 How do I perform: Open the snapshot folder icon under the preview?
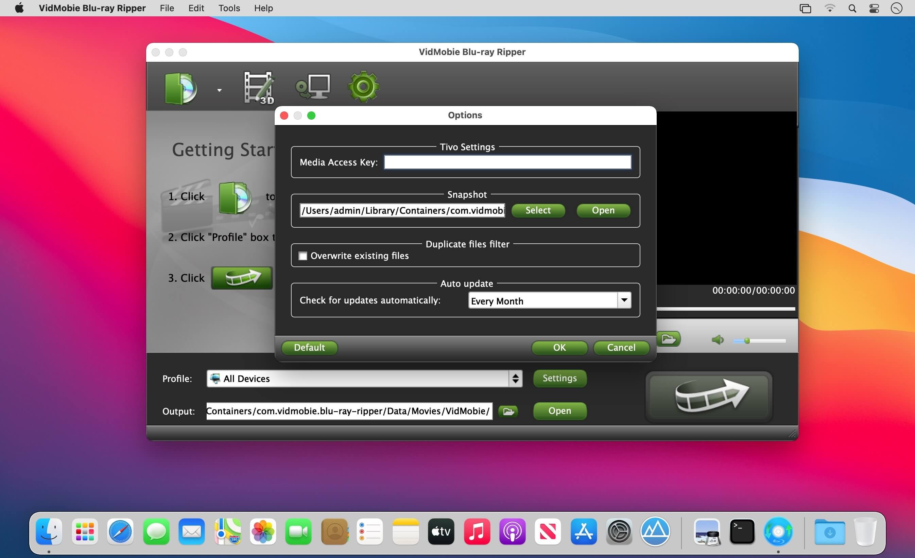(668, 339)
